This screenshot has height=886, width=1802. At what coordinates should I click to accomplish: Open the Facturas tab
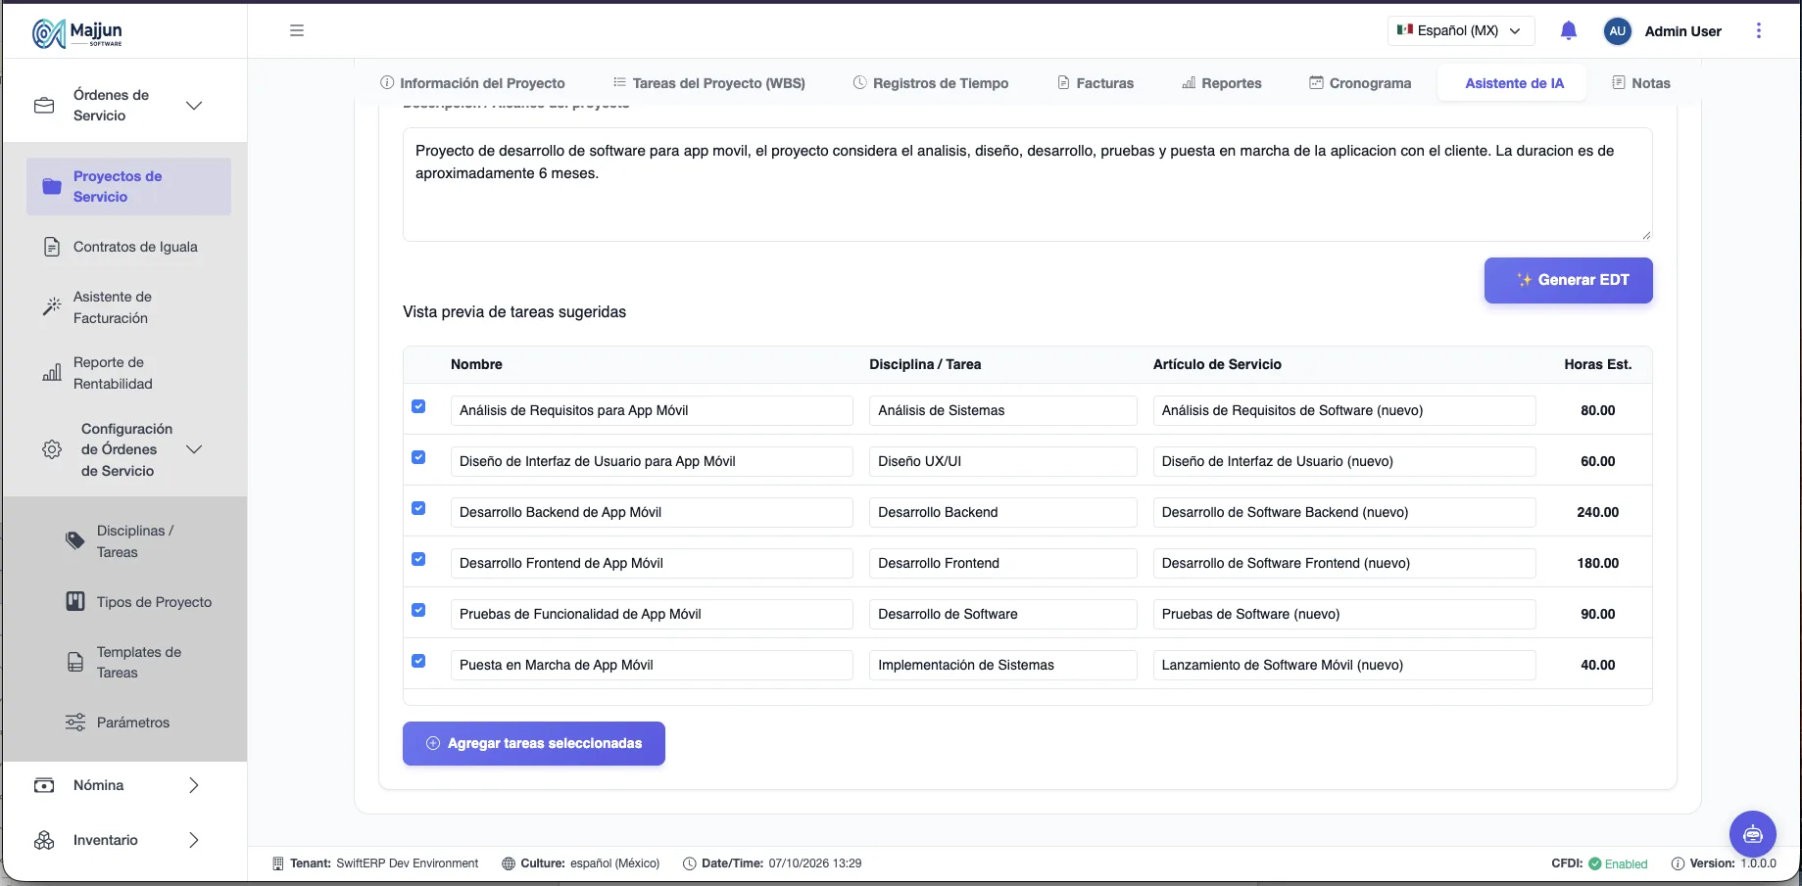tap(1096, 83)
